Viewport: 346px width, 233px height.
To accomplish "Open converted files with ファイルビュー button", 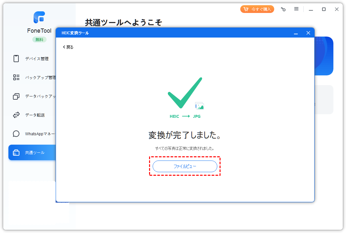I will [x=185, y=166].
